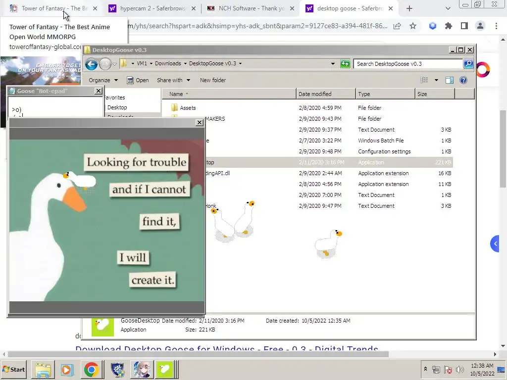The height and width of the screenshot is (380, 507).
Task: Open the Download Desktop Goose for Windows link
Action: [227, 349]
